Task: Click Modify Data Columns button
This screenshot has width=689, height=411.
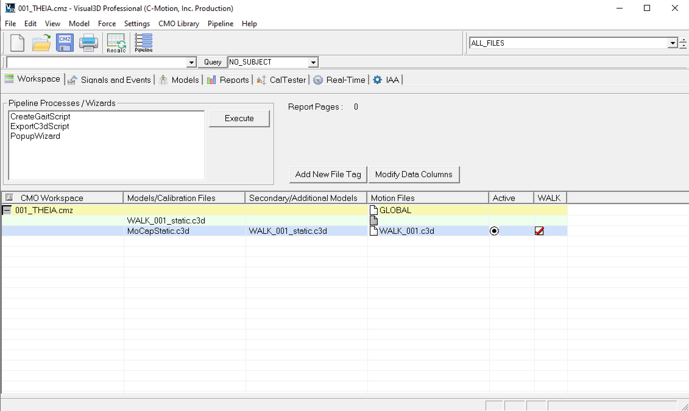Action: [x=414, y=174]
